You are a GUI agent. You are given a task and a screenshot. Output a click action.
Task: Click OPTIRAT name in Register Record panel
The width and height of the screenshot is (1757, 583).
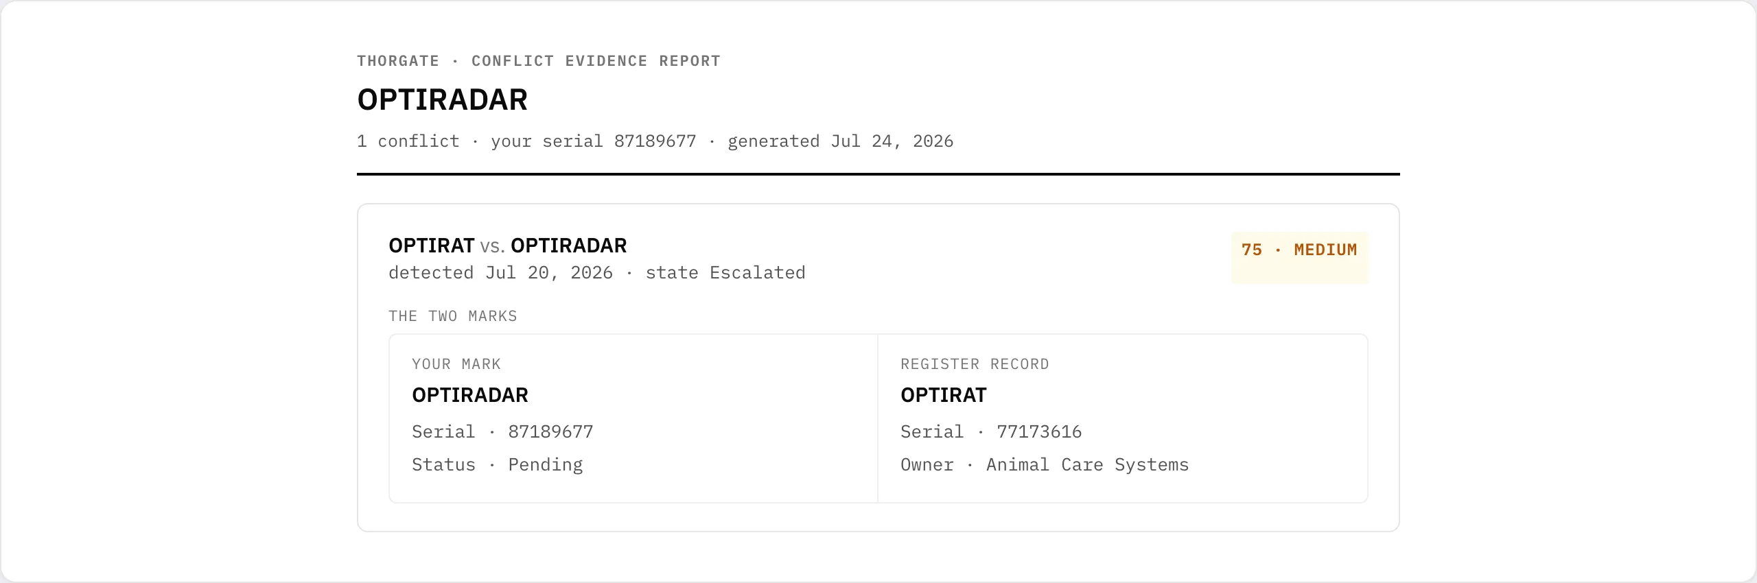pyautogui.click(x=944, y=395)
